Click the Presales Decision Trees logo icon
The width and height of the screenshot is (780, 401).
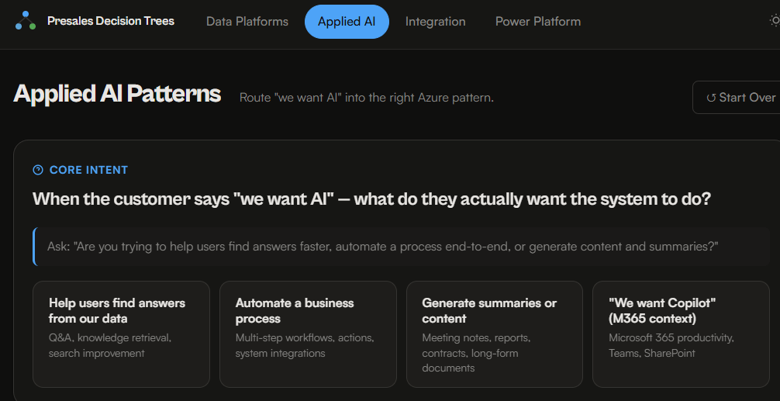point(26,21)
